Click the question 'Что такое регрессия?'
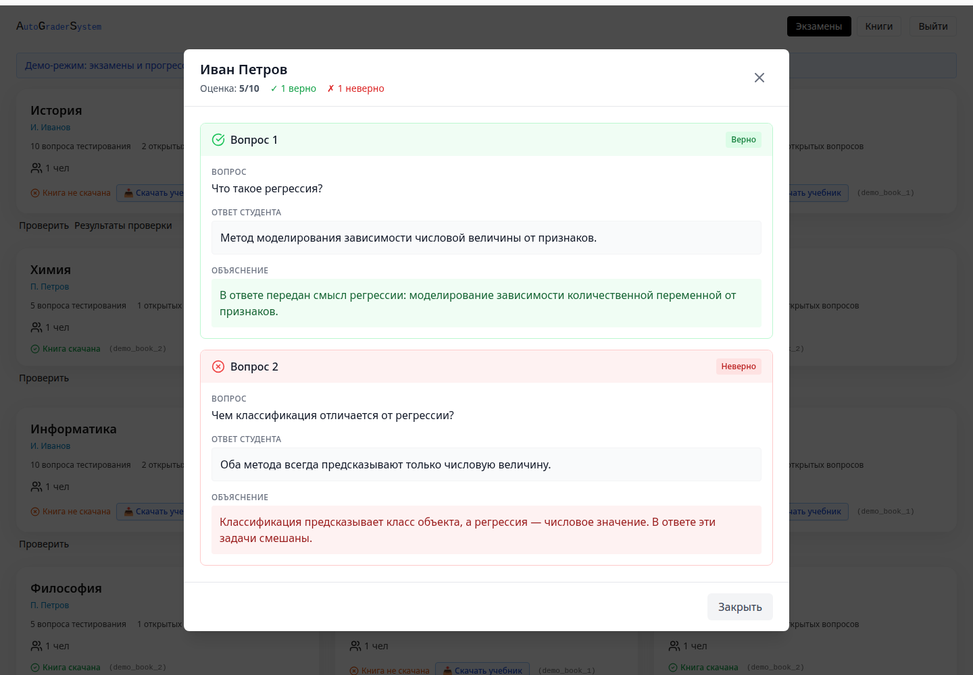The height and width of the screenshot is (675, 973). coord(267,188)
